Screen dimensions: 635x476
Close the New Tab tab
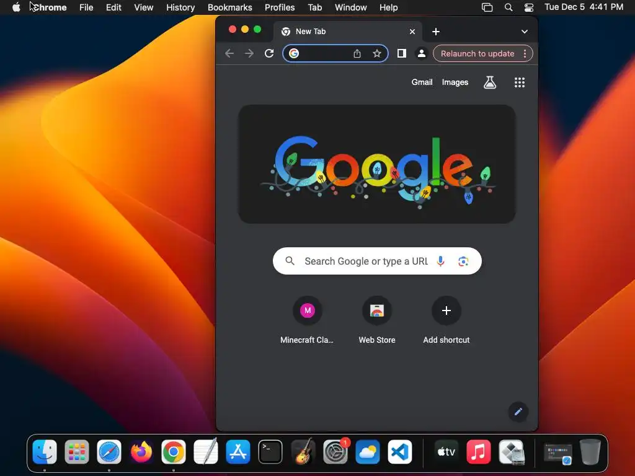coord(412,32)
